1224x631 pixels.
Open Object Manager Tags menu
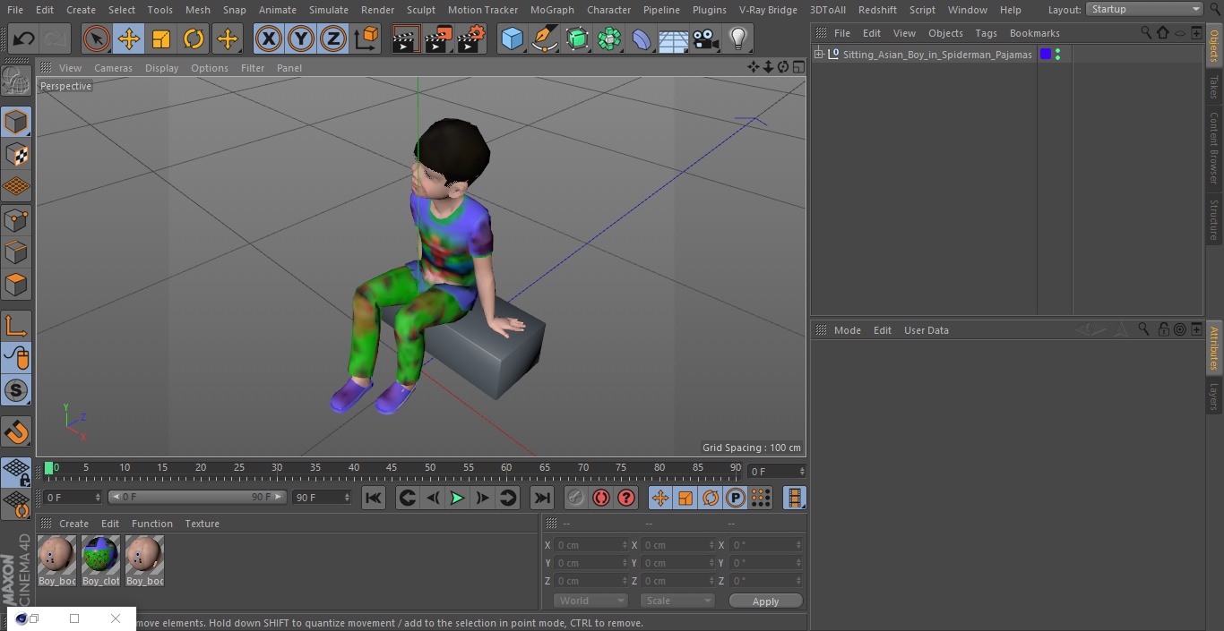[986, 33]
